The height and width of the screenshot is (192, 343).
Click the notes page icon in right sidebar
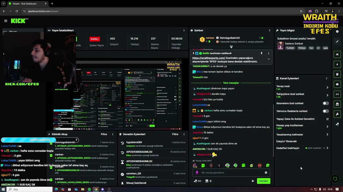click(337, 74)
